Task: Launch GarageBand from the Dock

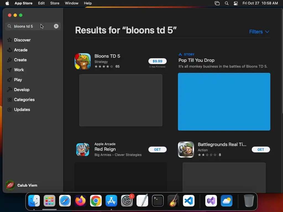Action: pos(173,201)
